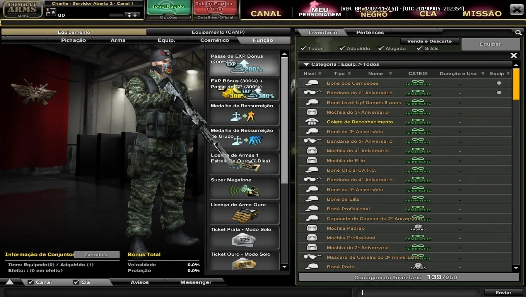Click the orange inventory scrollbar thumb

point(516,84)
